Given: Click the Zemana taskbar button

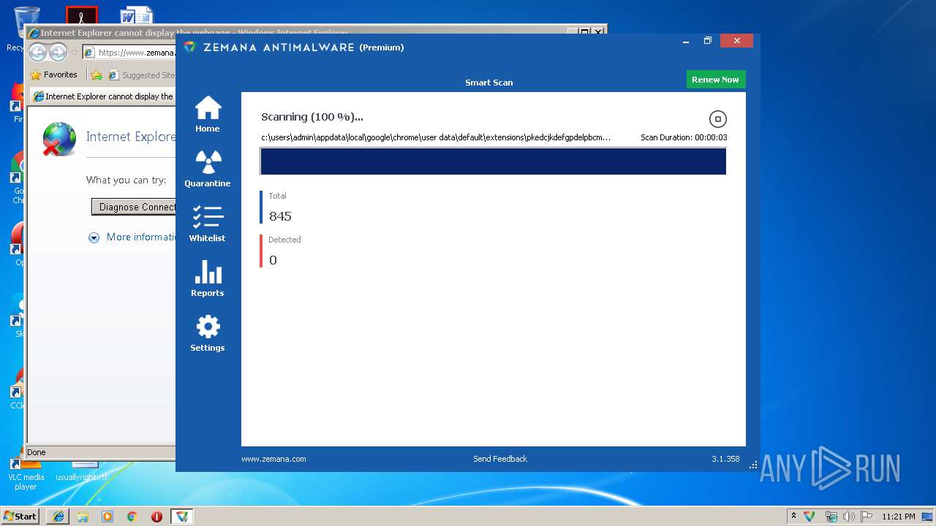Looking at the screenshot, I should [x=181, y=516].
